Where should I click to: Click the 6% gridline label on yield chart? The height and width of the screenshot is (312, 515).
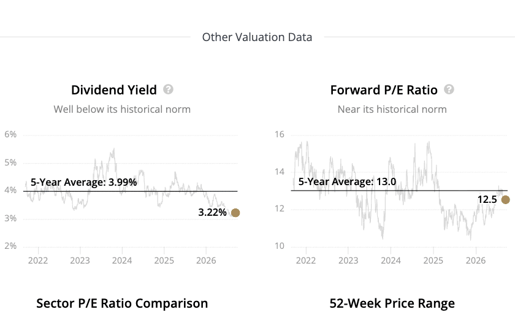pos(10,134)
